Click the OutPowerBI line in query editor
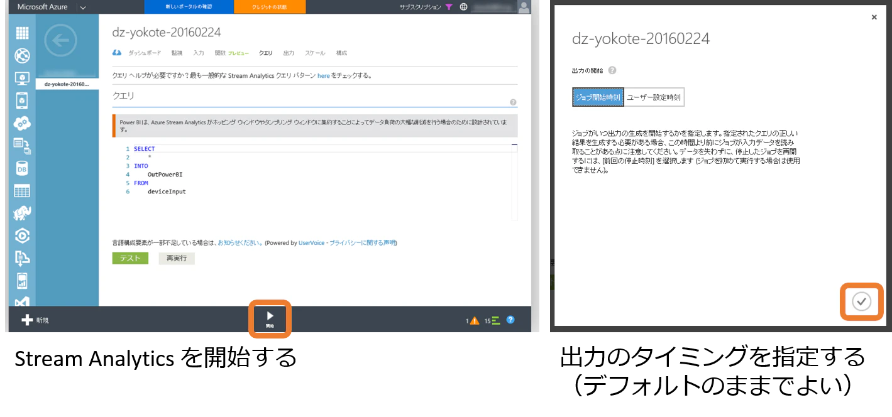Image resolution: width=892 pixels, height=417 pixels. 165,175
